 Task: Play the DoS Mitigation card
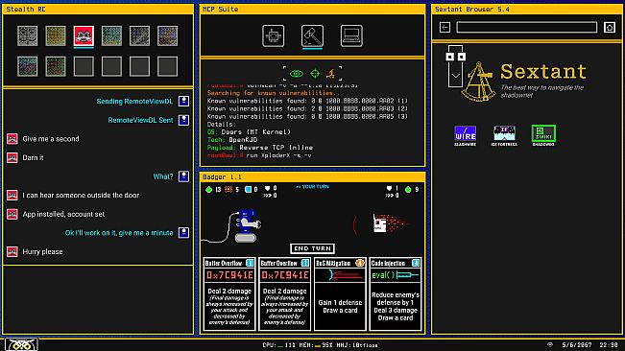coord(340,294)
